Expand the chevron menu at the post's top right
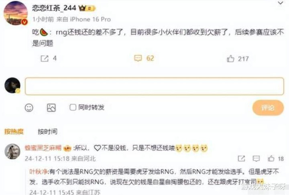The image size is (289, 195). [x=280, y=3]
